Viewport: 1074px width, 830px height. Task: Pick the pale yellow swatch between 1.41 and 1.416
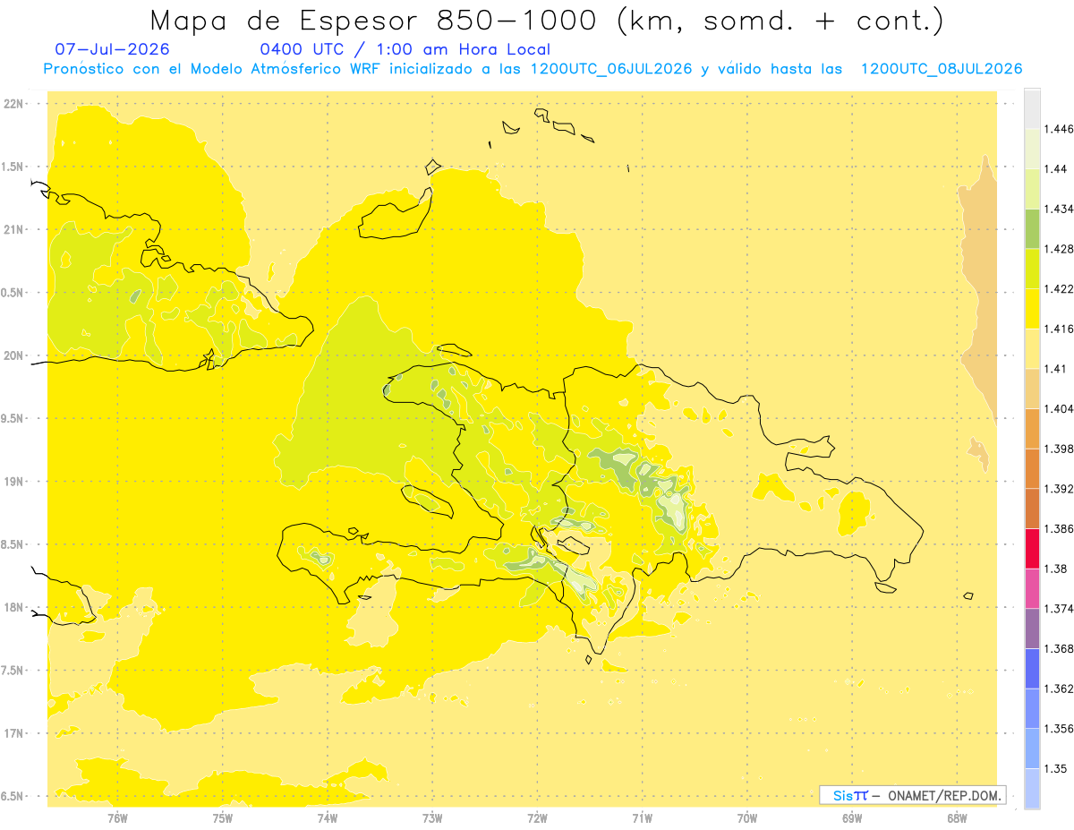[1032, 349]
